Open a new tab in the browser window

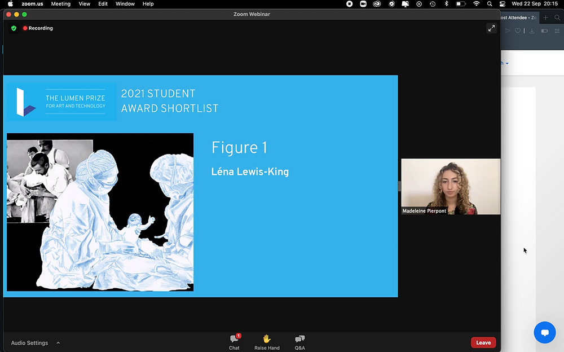click(545, 17)
